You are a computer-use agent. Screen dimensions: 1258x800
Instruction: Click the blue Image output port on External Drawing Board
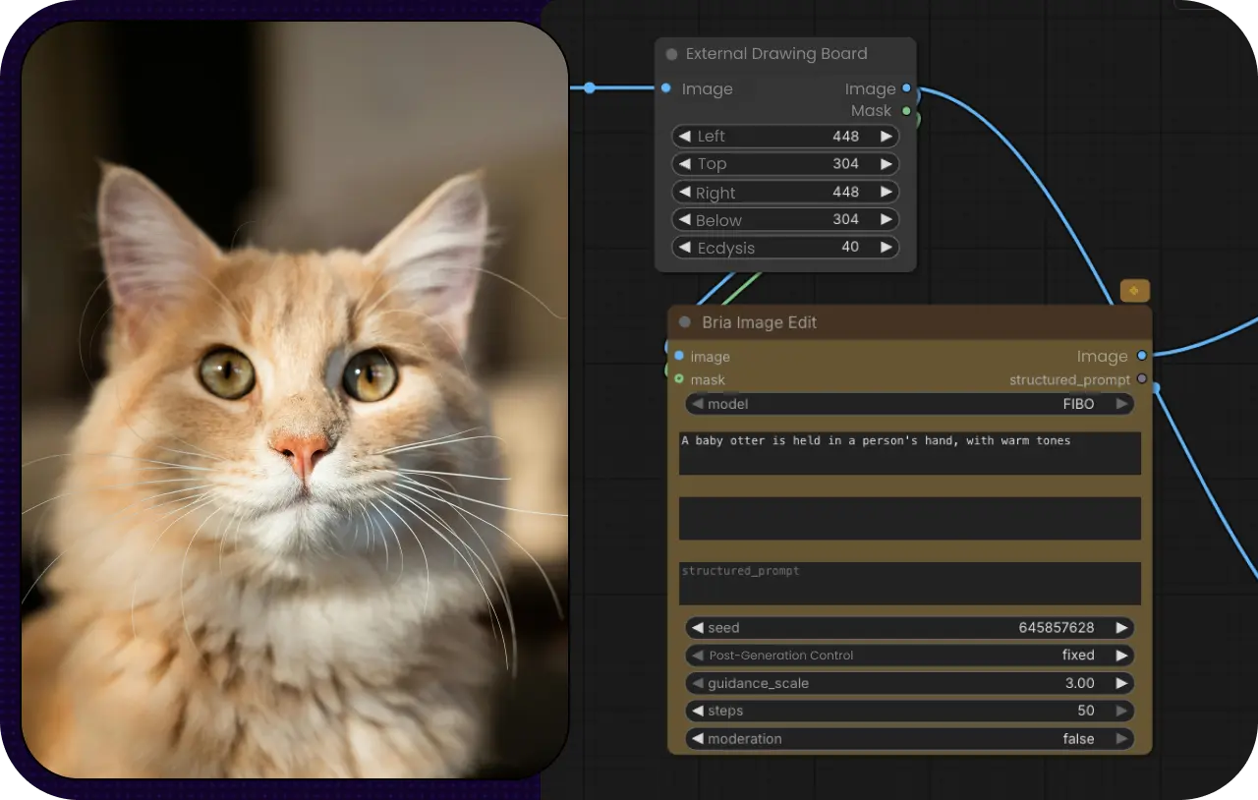906,88
